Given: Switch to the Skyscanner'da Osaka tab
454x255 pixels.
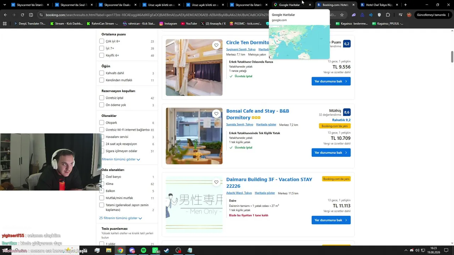Looking at the screenshot, I should pos(117,5).
